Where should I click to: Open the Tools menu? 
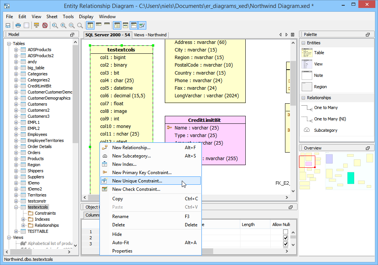(68, 17)
